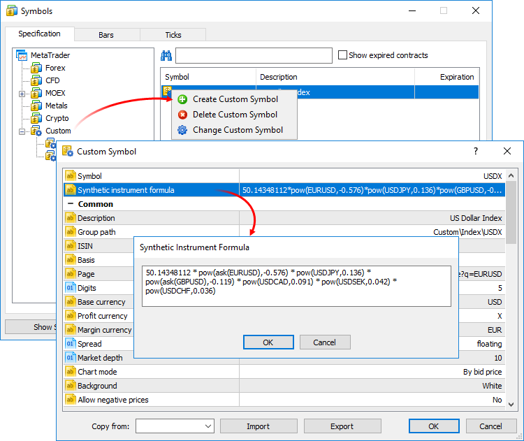Click the Import button
The width and height of the screenshot is (524, 441).
tap(258, 426)
